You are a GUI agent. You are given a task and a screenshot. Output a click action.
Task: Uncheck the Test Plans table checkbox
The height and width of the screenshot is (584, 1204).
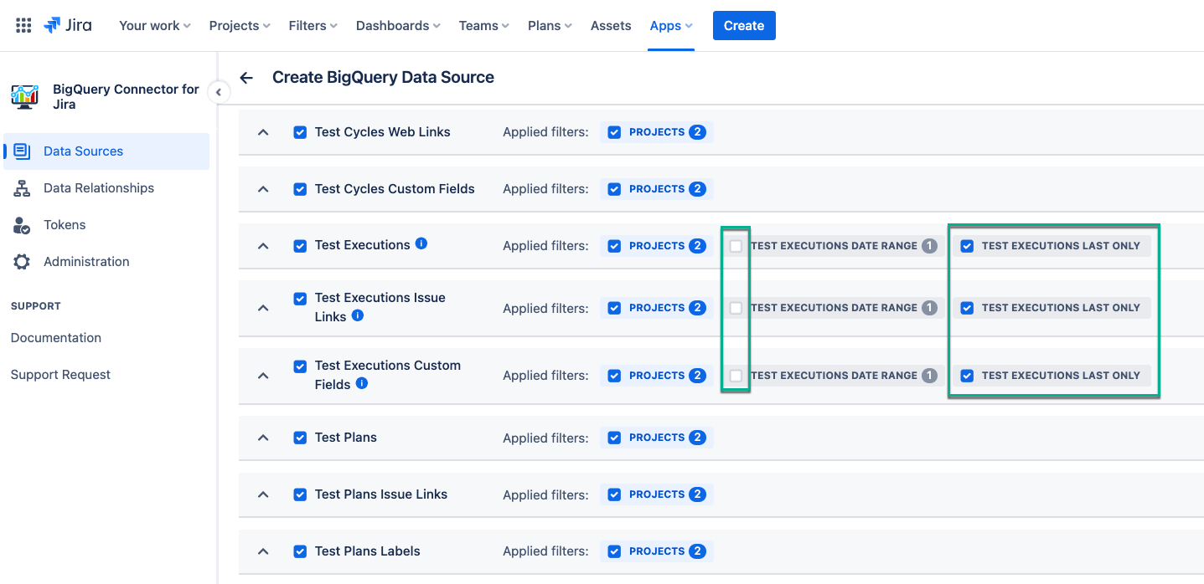[x=300, y=438]
